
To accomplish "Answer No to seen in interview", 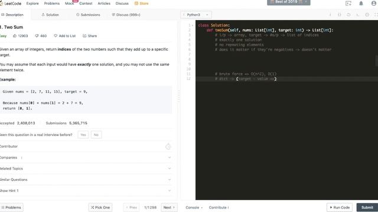I will click(x=96, y=135).
